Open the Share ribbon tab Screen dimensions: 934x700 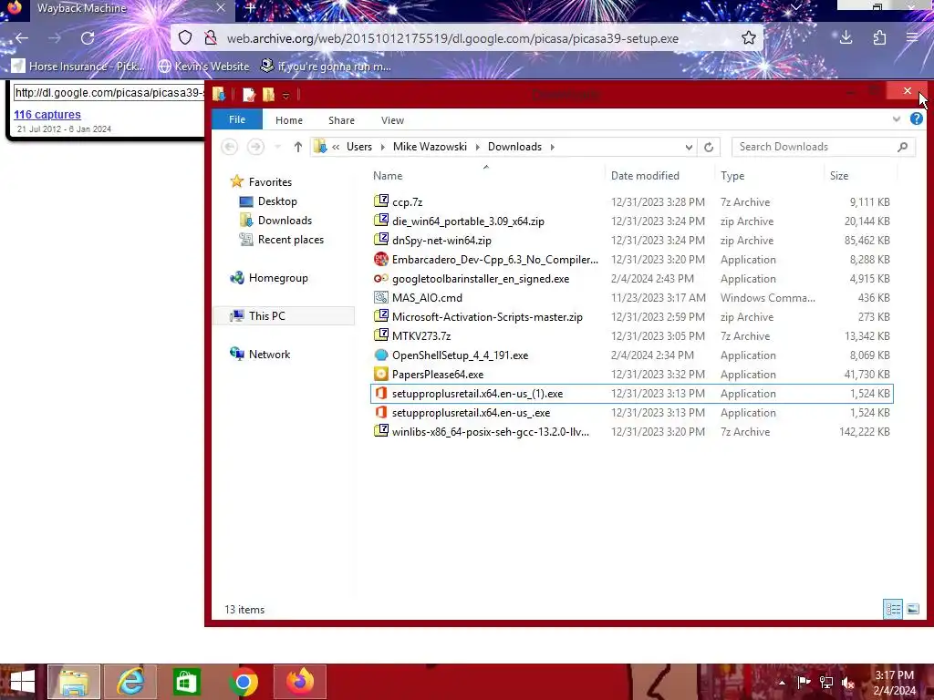(341, 120)
